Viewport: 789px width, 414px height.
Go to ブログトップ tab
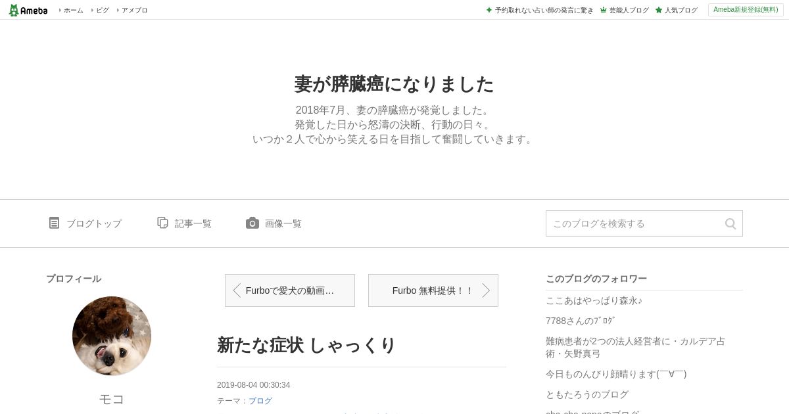pyautogui.click(x=94, y=223)
